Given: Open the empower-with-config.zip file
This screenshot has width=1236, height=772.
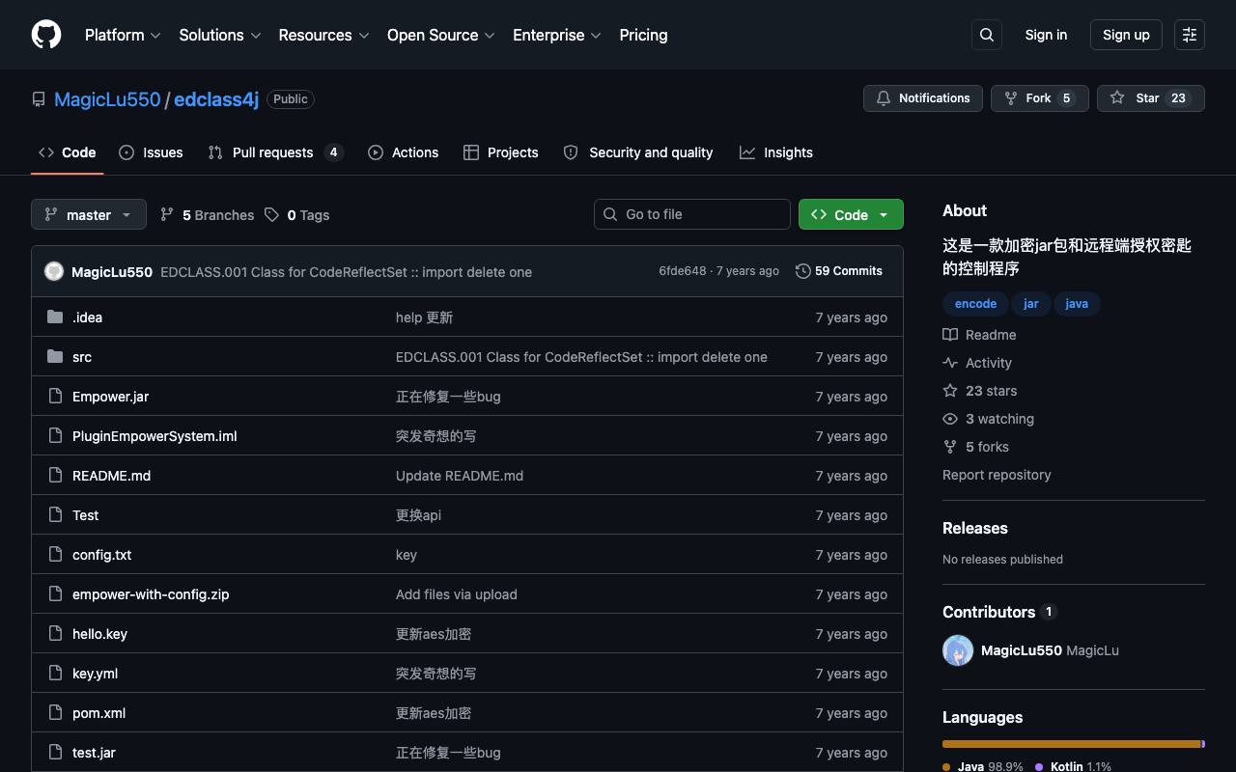Looking at the screenshot, I should point(151,594).
